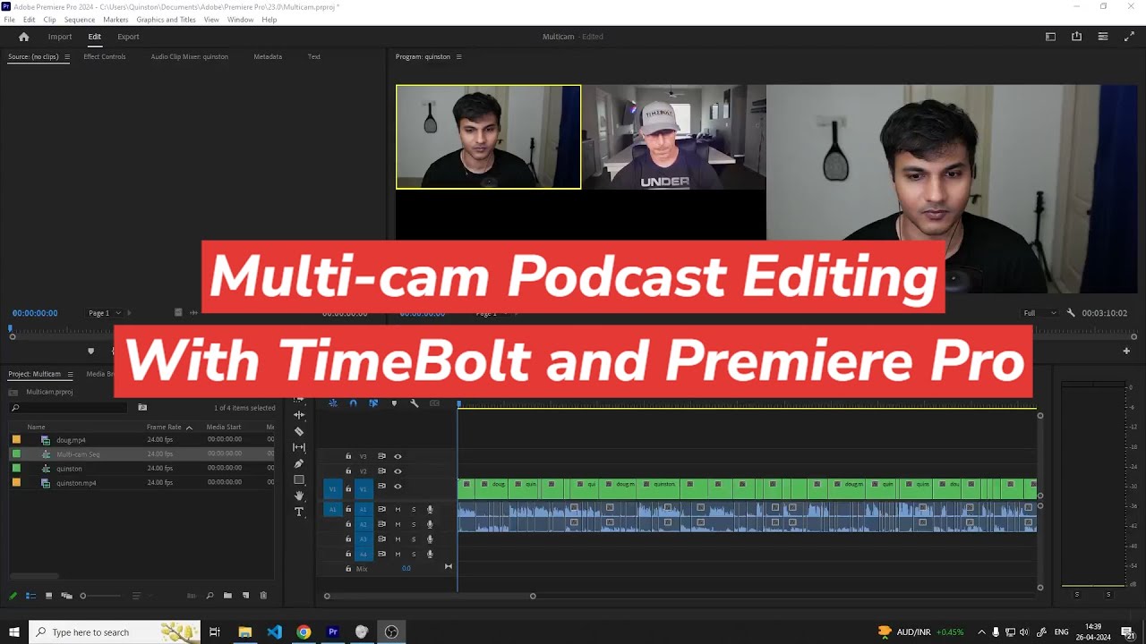Toggle the V1 track output eye
This screenshot has height=644, width=1146.
pyautogui.click(x=398, y=487)
